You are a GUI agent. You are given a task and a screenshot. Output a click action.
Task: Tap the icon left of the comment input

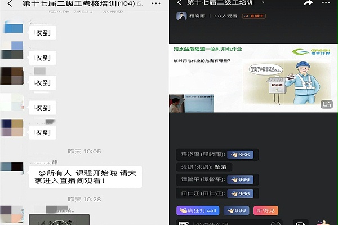pyautogui.click(x=184, y=223)
